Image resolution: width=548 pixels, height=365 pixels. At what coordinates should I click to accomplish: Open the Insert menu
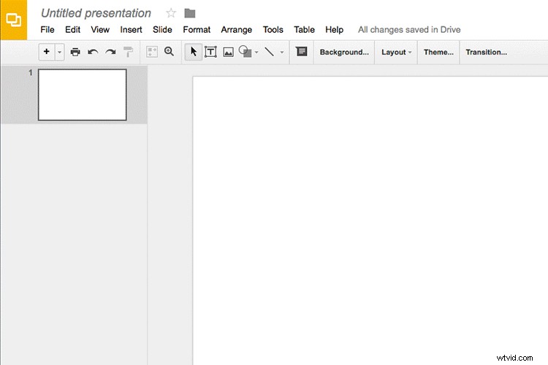pos(132,30)
